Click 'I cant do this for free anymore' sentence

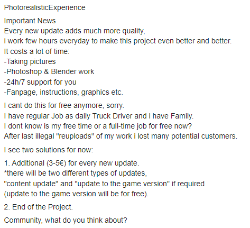(x=64, y=105)
